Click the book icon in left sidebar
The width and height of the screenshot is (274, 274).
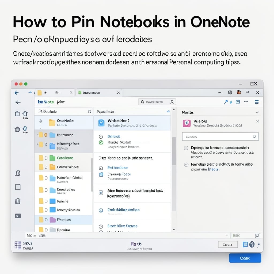point(18,201)
